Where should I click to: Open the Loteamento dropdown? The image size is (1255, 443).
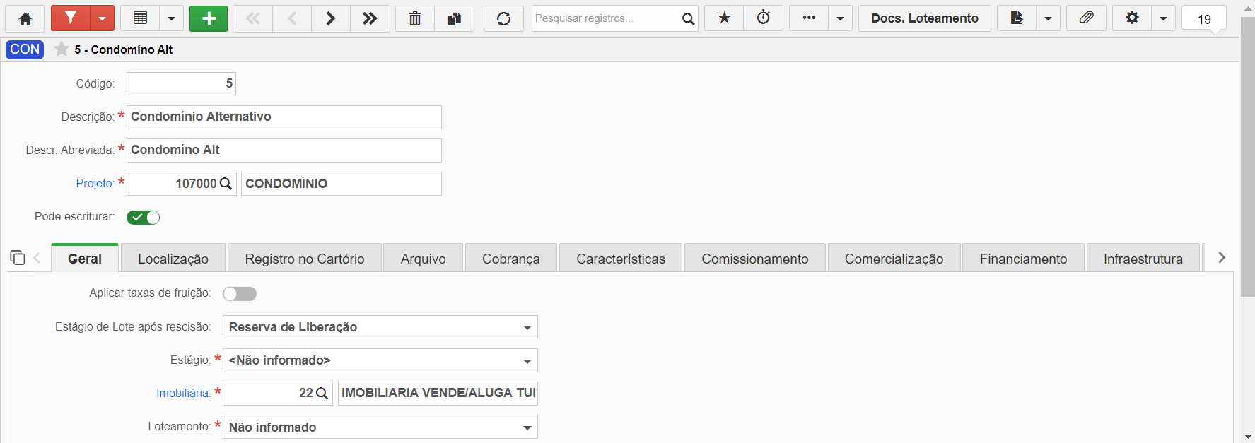[380, 427]
